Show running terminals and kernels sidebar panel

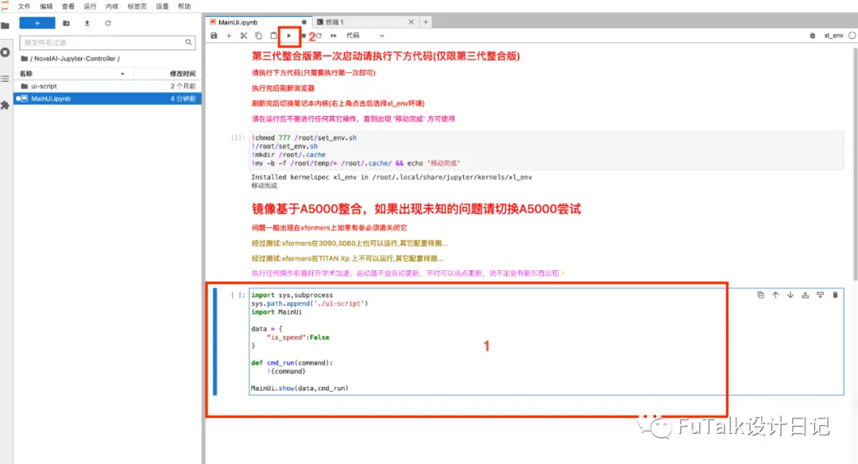(x=6, y=52)
